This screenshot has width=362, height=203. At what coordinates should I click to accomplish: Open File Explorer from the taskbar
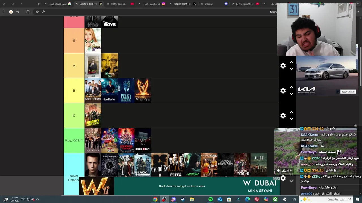(192, 199)
